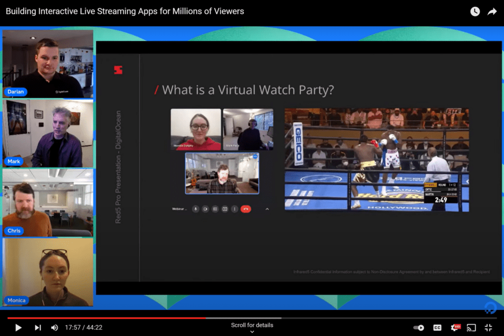Cast the video to another device
Image resolution: width=504 pixels, height=336 pixels.
click(472, 328)
